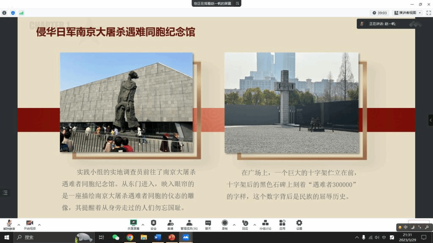The image size is (433, 243).
Task: Click the meeting info icon at top left
Action: click(x=4, y=13)
